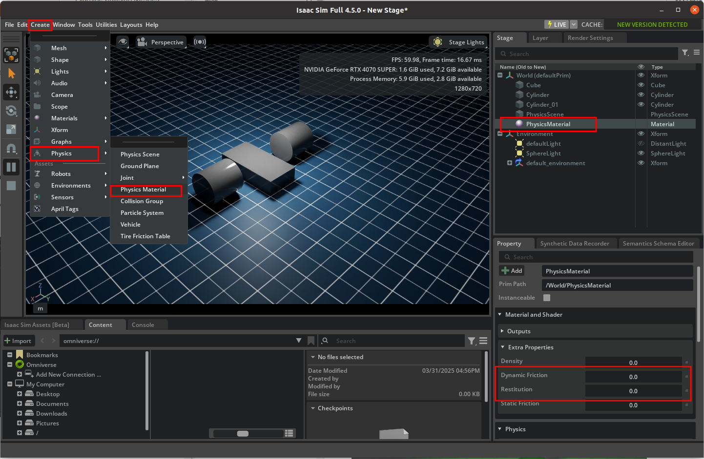
Task: Click the Import button
Action: pyautogui.click(x=18, y=341)
